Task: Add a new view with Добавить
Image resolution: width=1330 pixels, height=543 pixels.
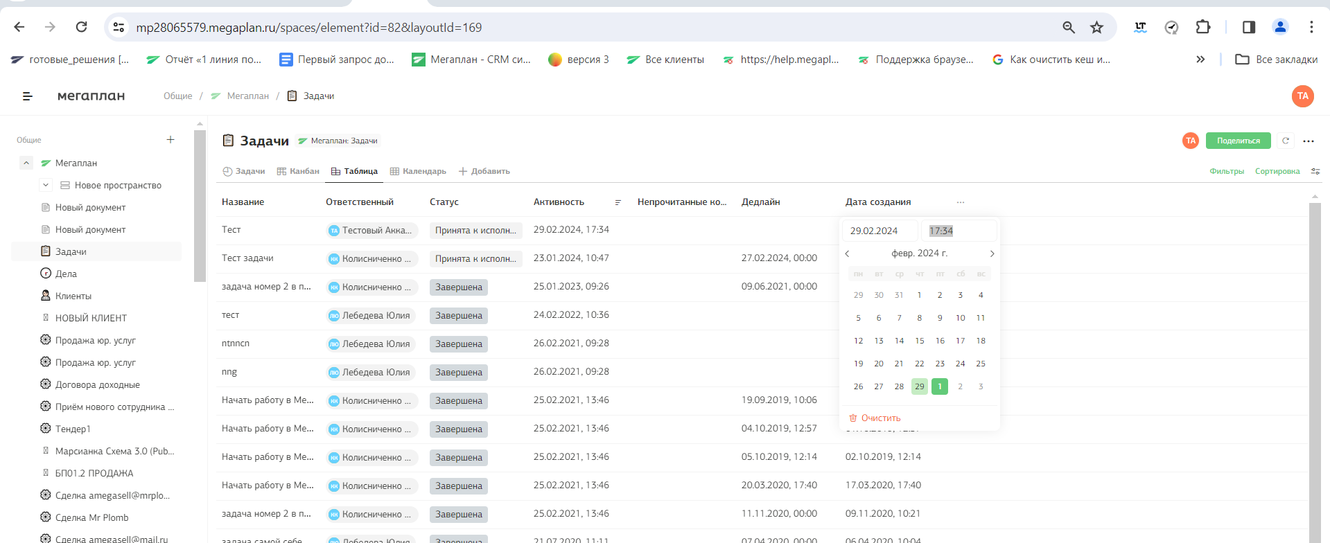Action: pos(484,171)
